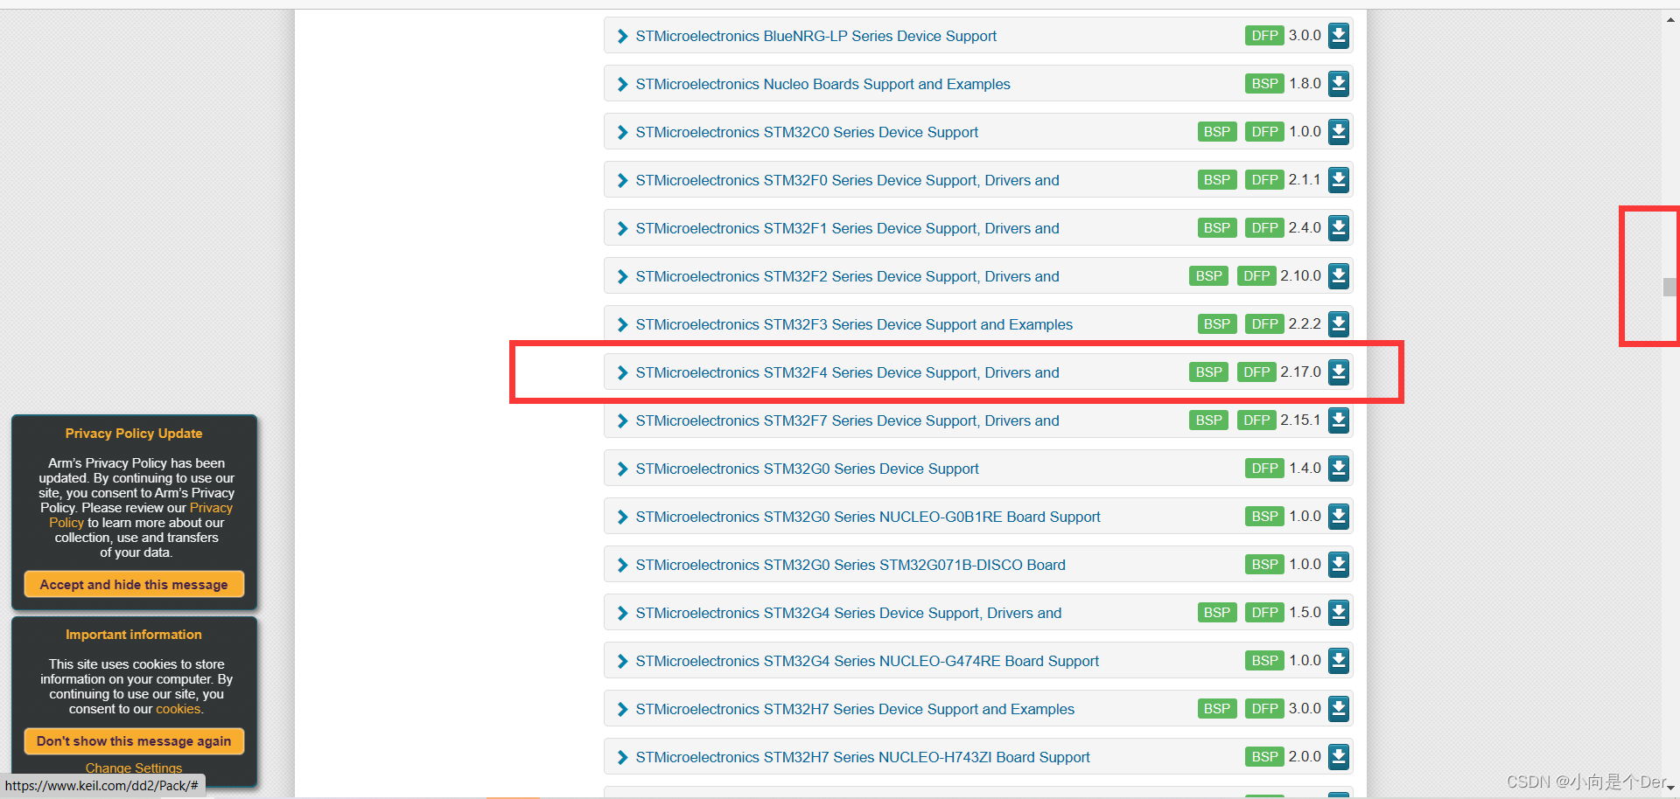Expand STM32C0 Series Device Support row
Image resolution: width=1680 pixels, height=799 pixels.
click(x=622, y=132)
